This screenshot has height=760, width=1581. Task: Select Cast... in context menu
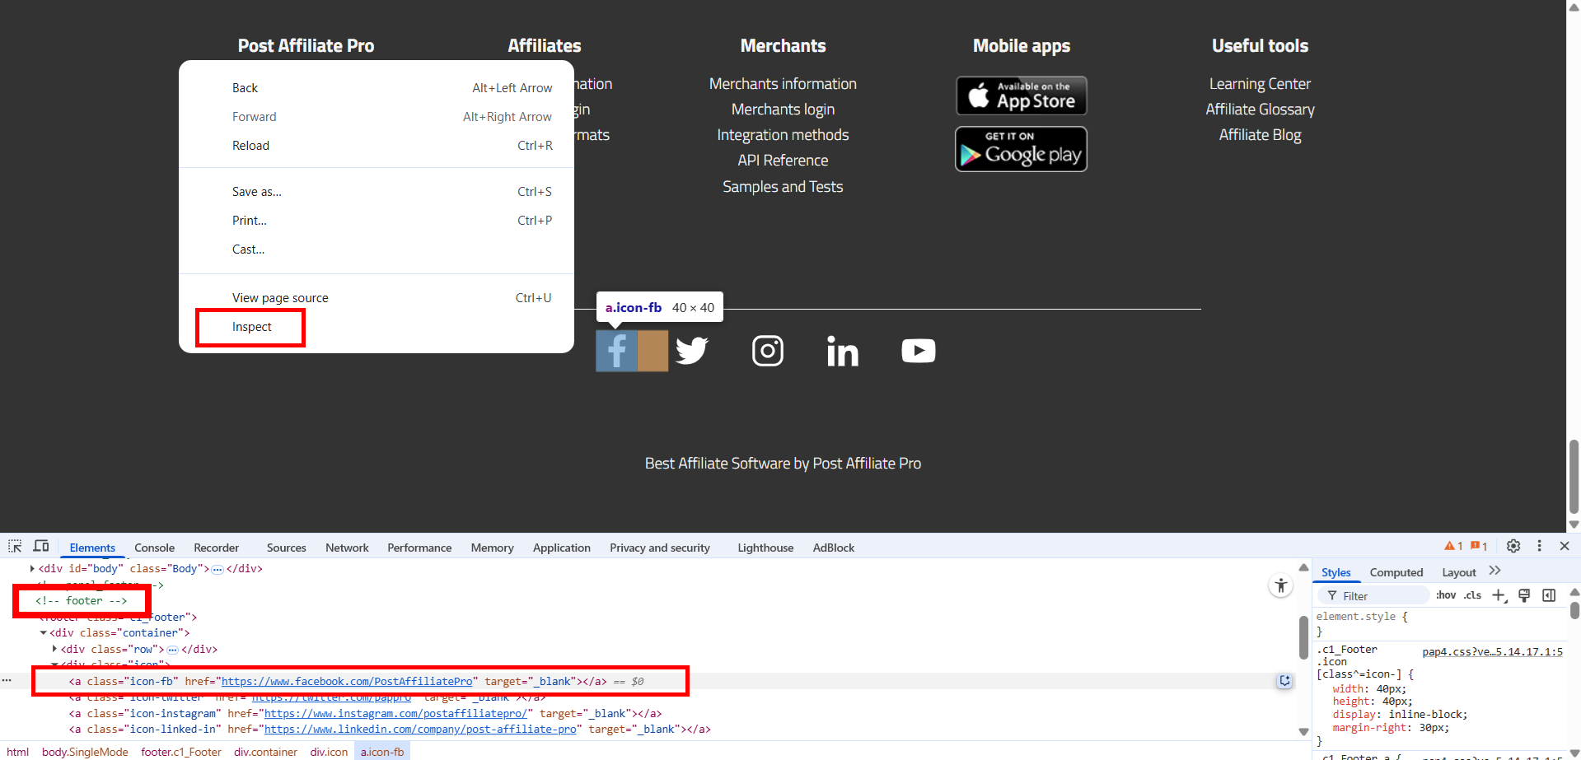click(377, 249)
